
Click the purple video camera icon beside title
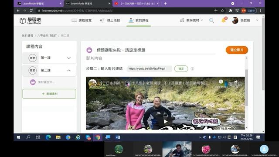(x=89, y=50)
